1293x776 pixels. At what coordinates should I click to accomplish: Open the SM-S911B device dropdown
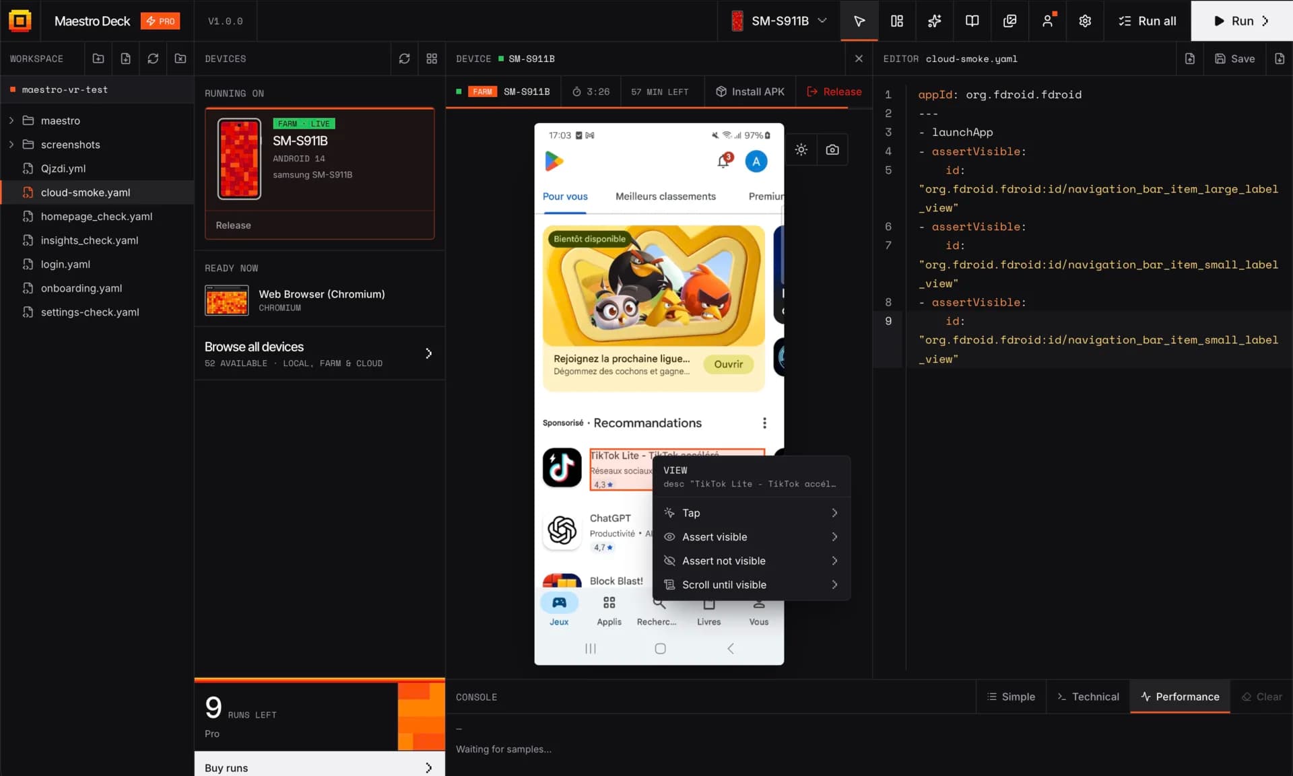coord(779,21)
